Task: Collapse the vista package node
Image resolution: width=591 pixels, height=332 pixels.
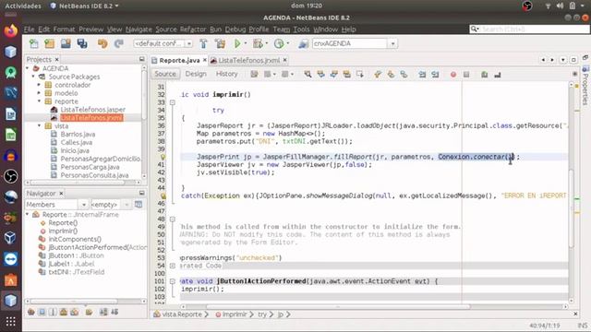Action: pos(39,126)
